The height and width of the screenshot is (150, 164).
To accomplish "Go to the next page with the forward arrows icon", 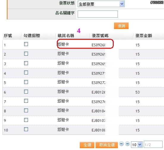I will (127, 144).
